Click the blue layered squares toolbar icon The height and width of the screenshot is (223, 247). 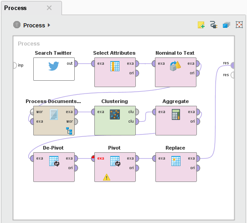point(226,25)
